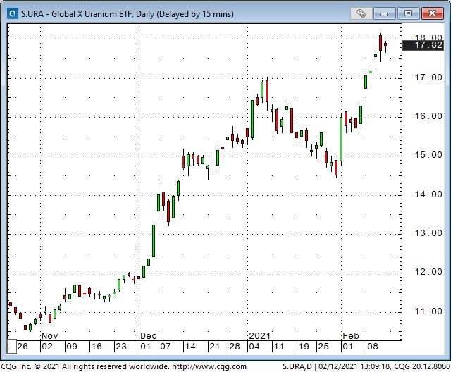Click the 11.00 price axis label
This screenshot has height=372, width=453.
tap(428, 311)
